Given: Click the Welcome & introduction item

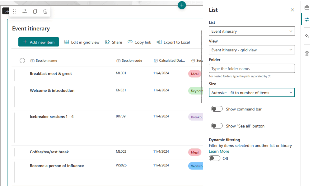Looking at the screenshot, I should (52, 91).
